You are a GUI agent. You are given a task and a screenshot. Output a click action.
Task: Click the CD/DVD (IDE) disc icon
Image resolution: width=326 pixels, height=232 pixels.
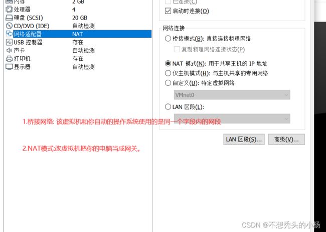click(x=9, y=26)
